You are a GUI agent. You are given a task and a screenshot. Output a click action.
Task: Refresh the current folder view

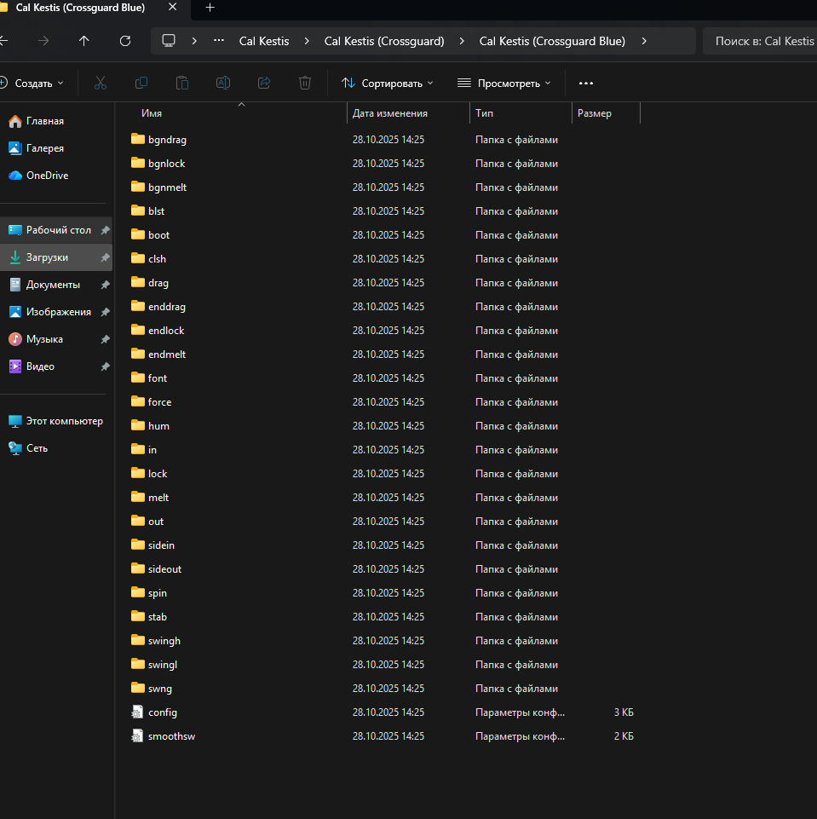pos(125,41)
